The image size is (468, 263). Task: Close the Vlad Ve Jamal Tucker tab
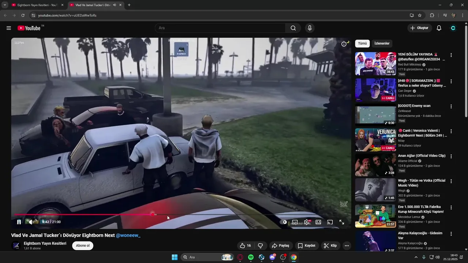120,5
